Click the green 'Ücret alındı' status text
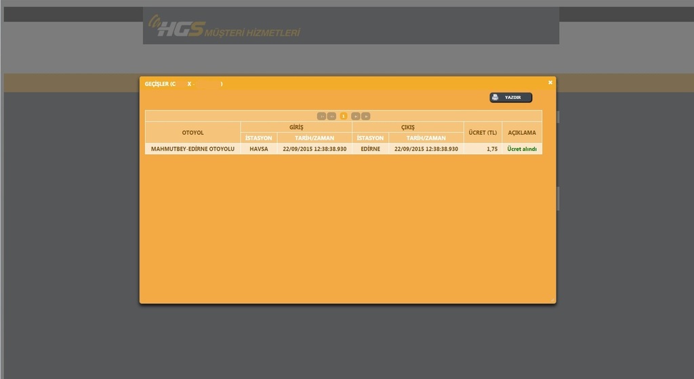Image resolution: width=694 pixels, height=379 pixels. pyautogui.click(x=522, y=148)
